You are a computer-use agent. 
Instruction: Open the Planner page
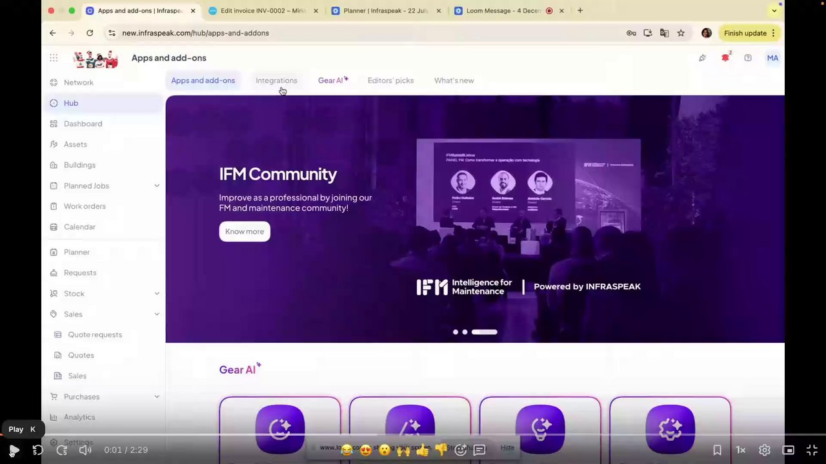(x=77, y=252)
